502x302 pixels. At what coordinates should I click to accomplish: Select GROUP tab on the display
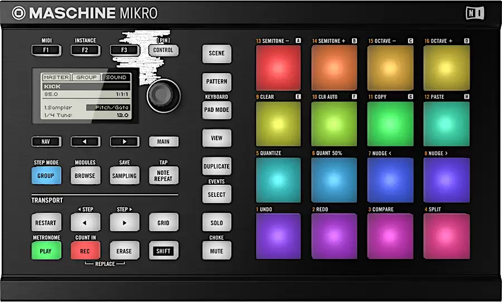(x=86, y=77)
